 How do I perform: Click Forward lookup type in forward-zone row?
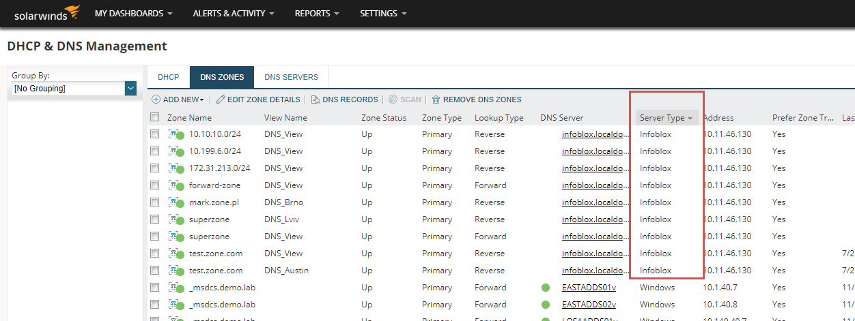490,185
